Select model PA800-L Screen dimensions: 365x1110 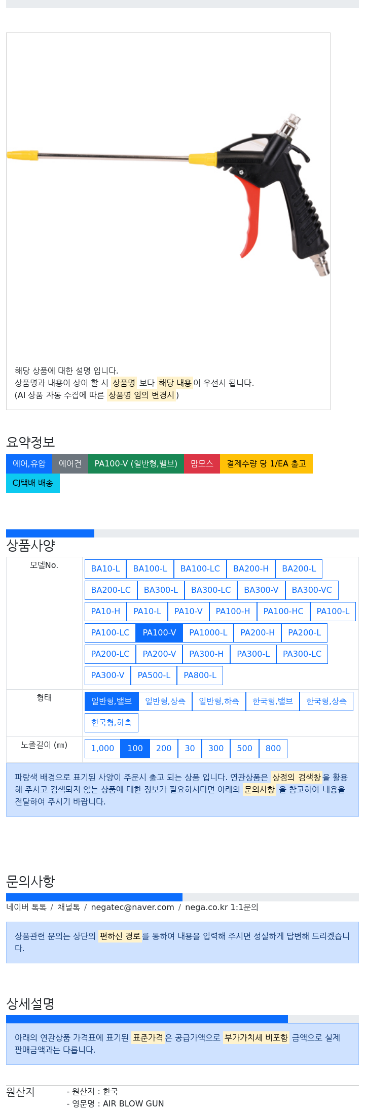(200, 676)
